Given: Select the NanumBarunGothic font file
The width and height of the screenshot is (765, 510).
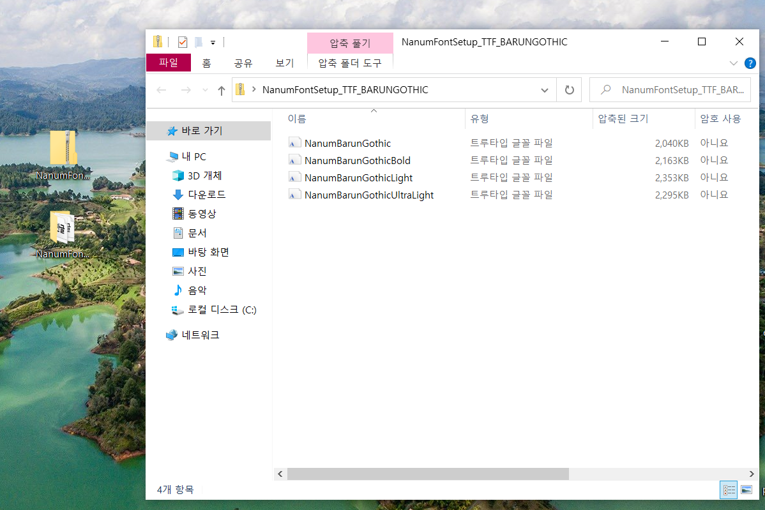Looking at the screenshot, I should 347,144.
